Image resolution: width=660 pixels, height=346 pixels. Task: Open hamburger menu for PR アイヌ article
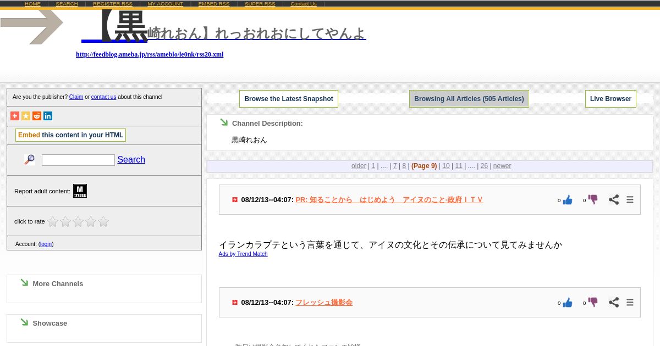pyautogui.click(x=630, y=200)
